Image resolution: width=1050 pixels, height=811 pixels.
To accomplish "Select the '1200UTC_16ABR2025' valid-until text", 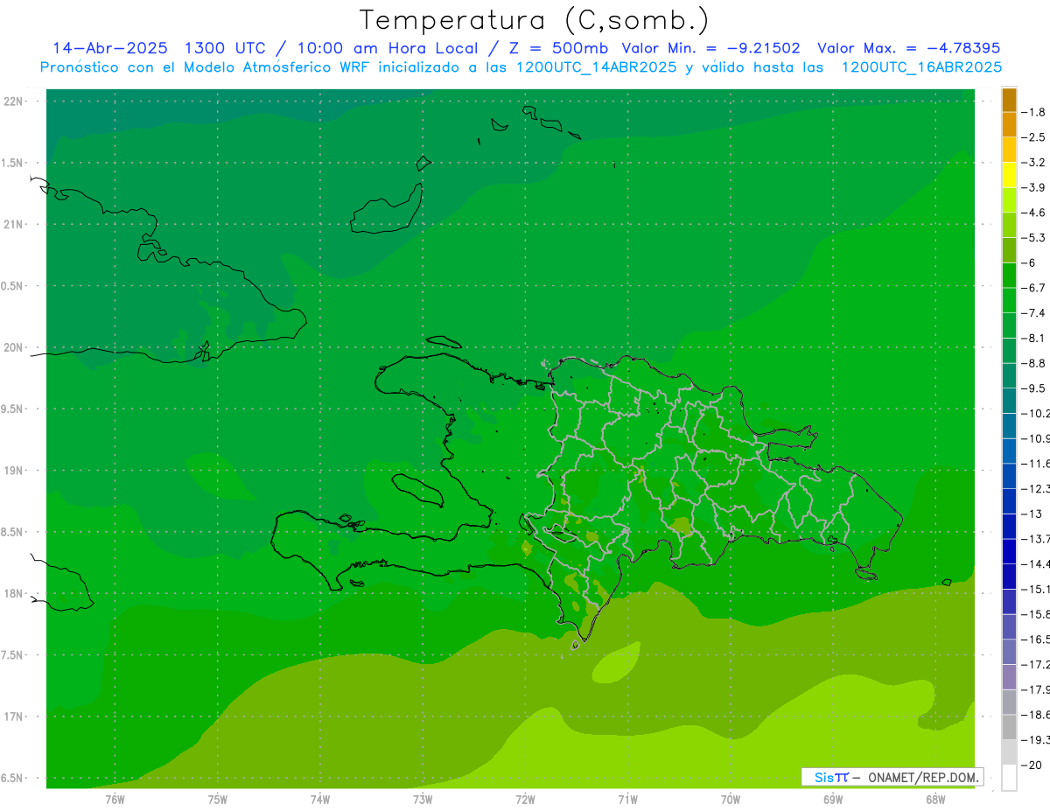I will 921,67.
